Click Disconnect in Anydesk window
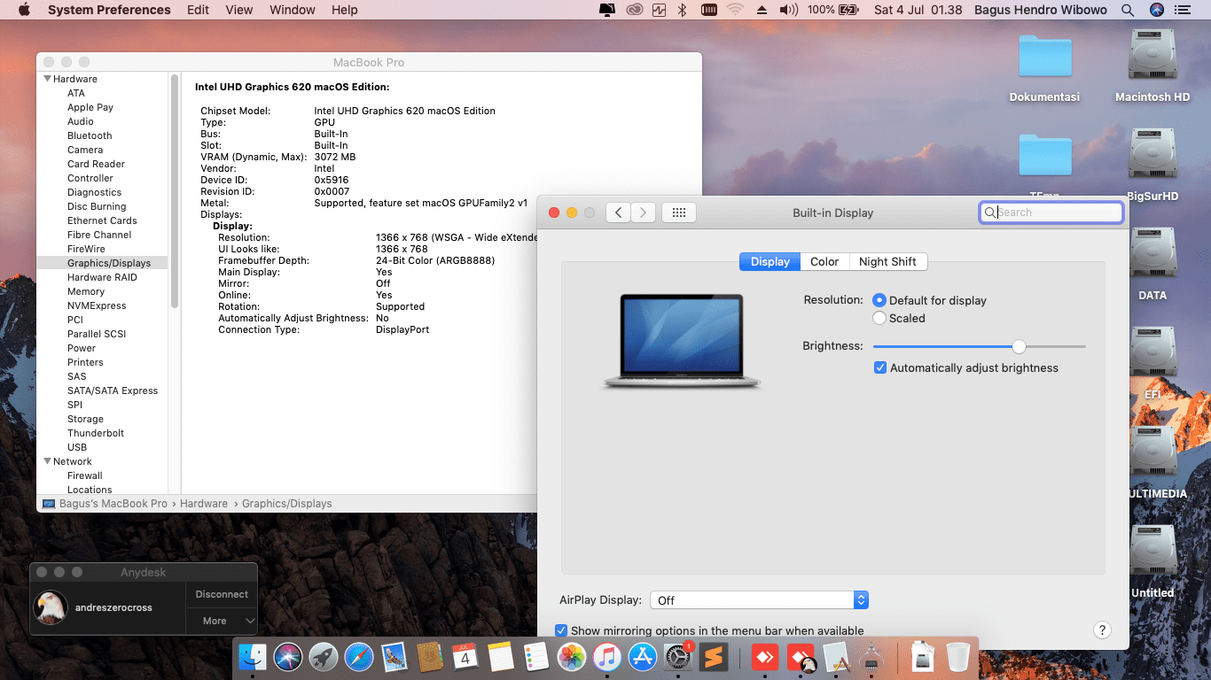 (222, 594)
